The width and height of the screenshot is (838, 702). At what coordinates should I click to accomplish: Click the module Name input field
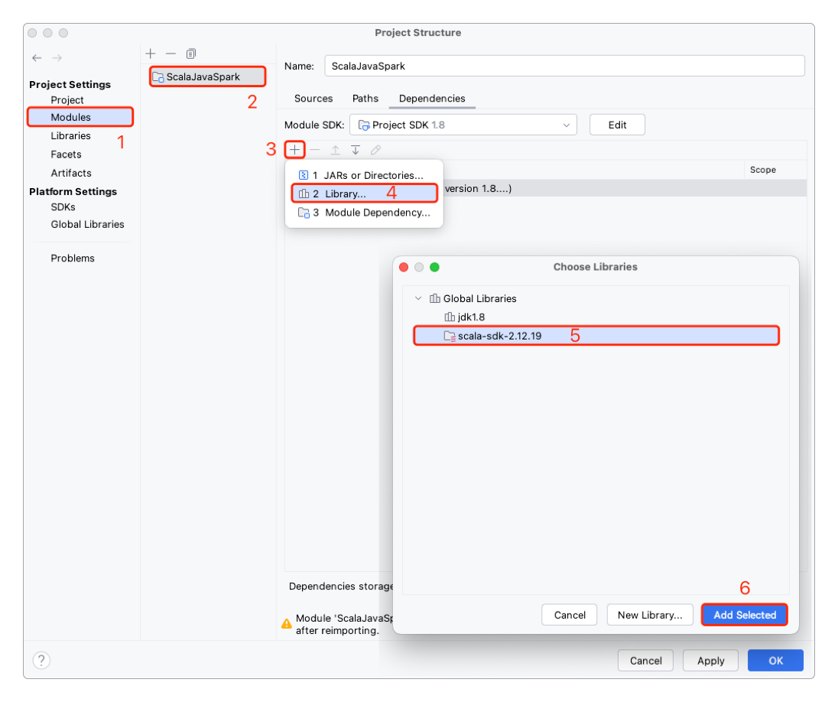point(564,67)
